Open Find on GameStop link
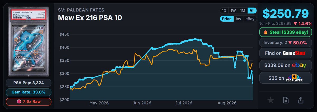This screenshot has width=317, height=112. click(x=285, y=53)
